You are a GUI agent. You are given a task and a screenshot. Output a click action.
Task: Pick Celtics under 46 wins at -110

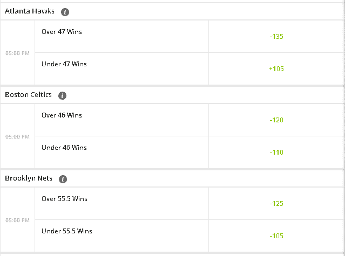[276, 153]
